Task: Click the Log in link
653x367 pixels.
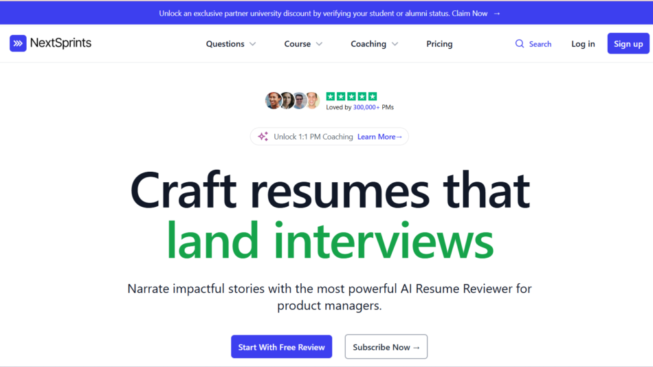Action: [583, 44]
